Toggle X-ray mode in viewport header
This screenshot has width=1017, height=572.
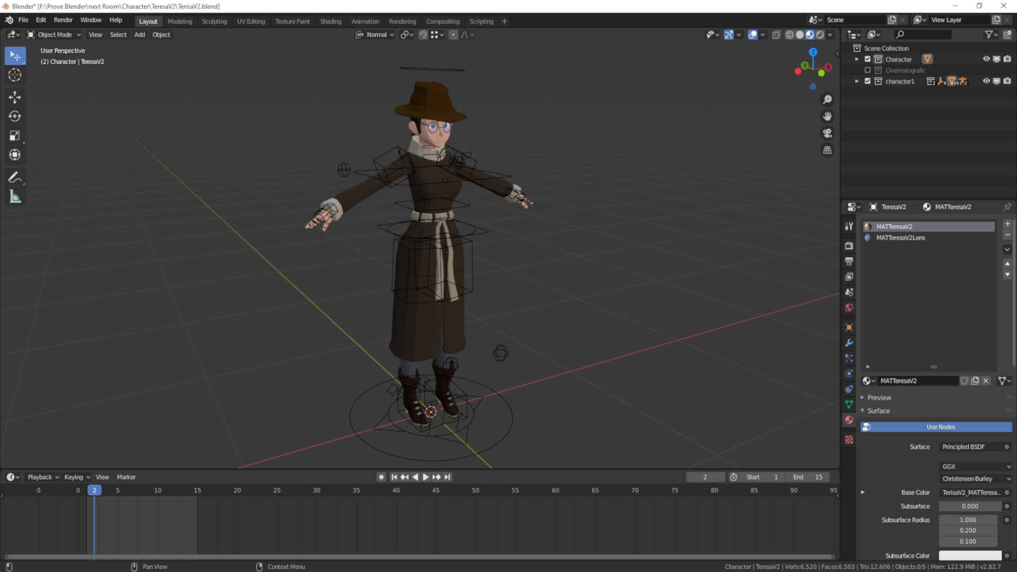pyautogui.click(x=776, y=35)
